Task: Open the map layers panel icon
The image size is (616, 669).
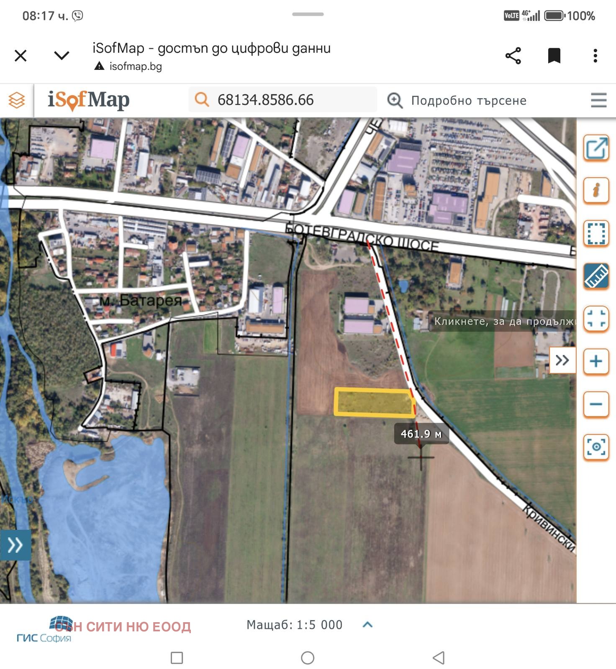Action: [x=17, y=100]
